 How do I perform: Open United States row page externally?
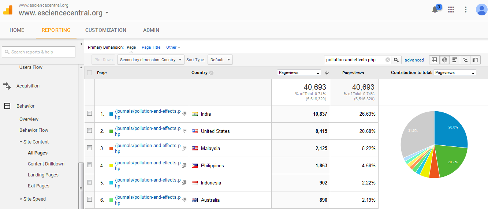[184, 131]
